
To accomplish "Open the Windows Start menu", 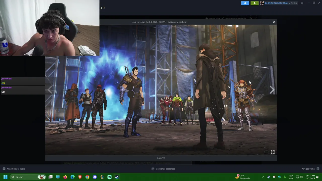I will tap(5, 177).
